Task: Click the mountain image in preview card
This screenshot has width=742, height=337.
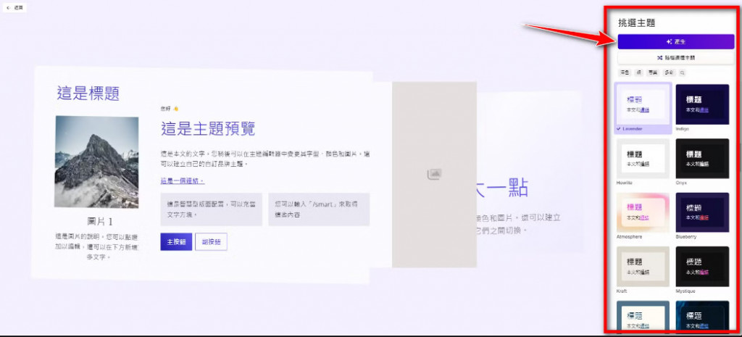Action: [x=96, y=162]
